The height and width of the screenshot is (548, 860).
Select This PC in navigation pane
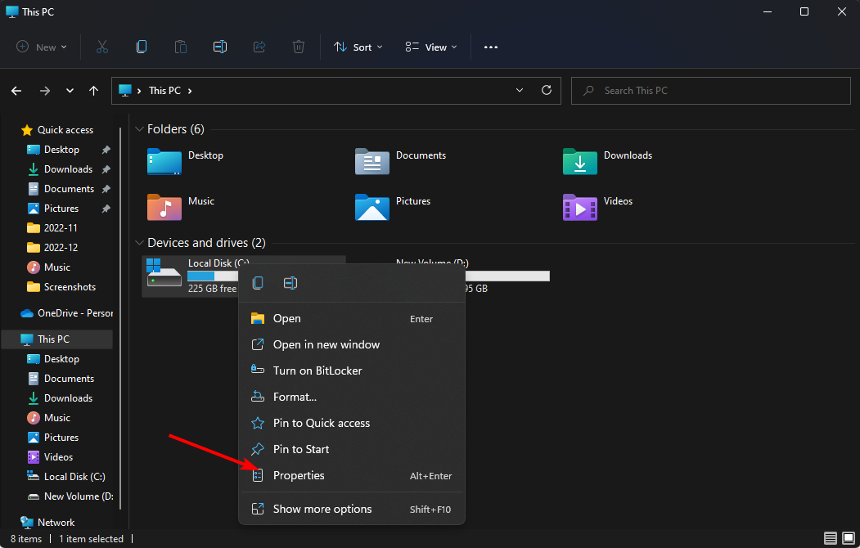point(57,339)
